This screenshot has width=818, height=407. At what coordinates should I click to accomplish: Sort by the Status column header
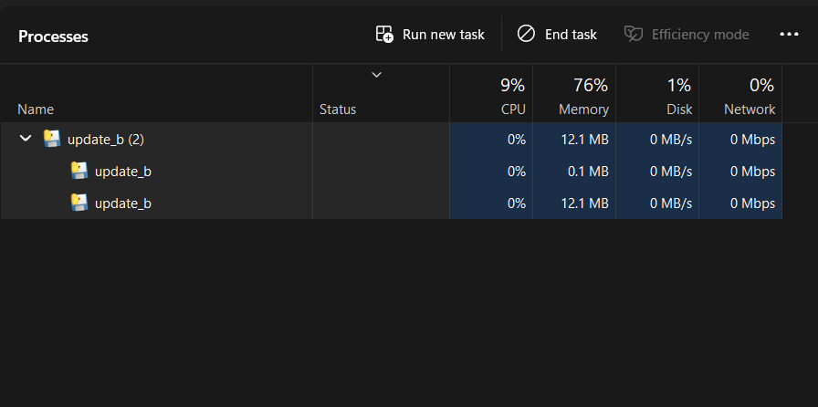[338, 110]
